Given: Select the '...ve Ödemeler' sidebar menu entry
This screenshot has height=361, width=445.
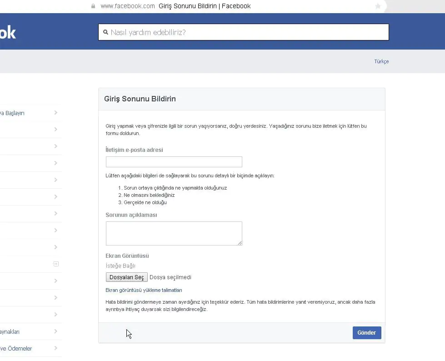Looking at the screenshot, I should click(x=23, y=348).
